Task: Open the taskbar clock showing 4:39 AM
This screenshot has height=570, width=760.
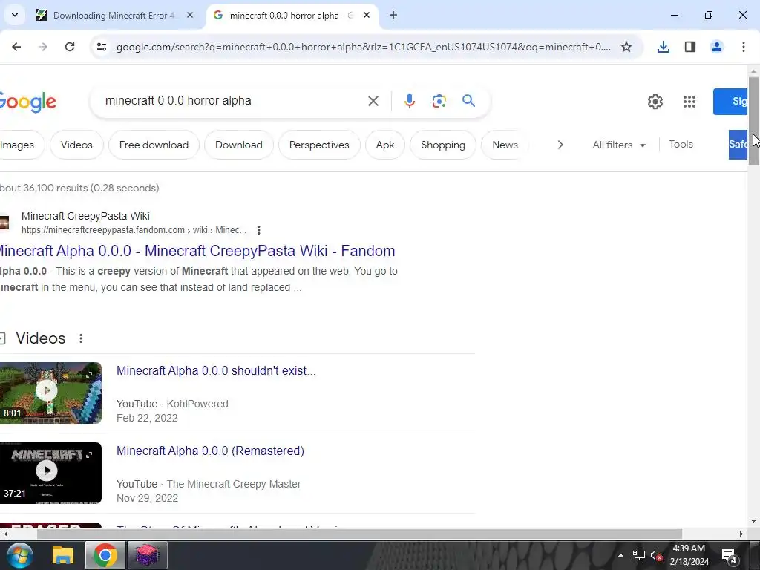Action: (689, 555)
